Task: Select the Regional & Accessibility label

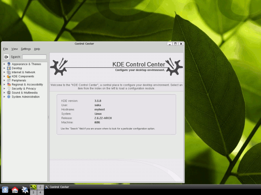Action: 27,85
